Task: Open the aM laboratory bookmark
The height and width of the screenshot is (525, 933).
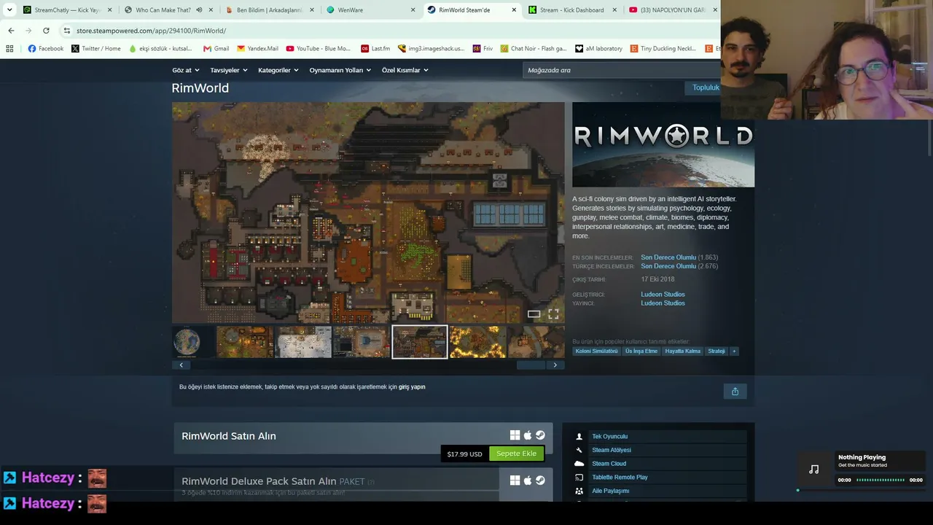Action: tap(598, 49)
